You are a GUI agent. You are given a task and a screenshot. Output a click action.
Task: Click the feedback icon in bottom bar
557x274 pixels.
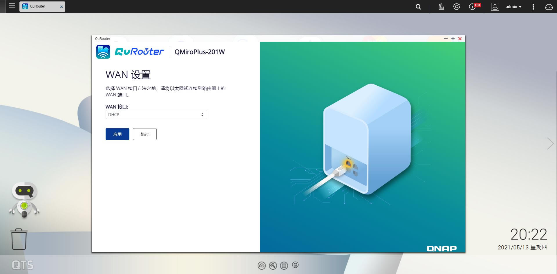295,265
